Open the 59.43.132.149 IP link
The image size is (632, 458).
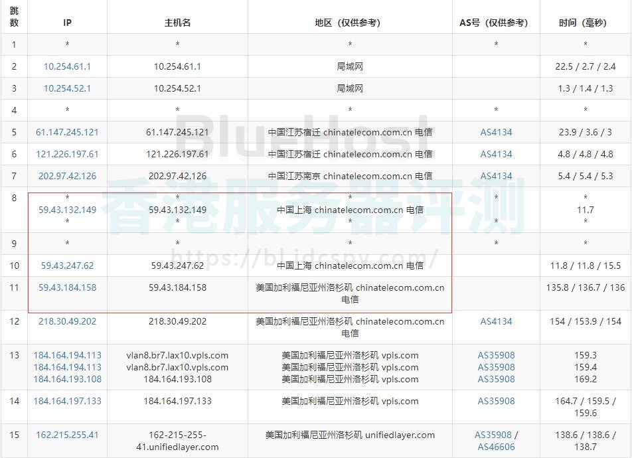(67, 210)
